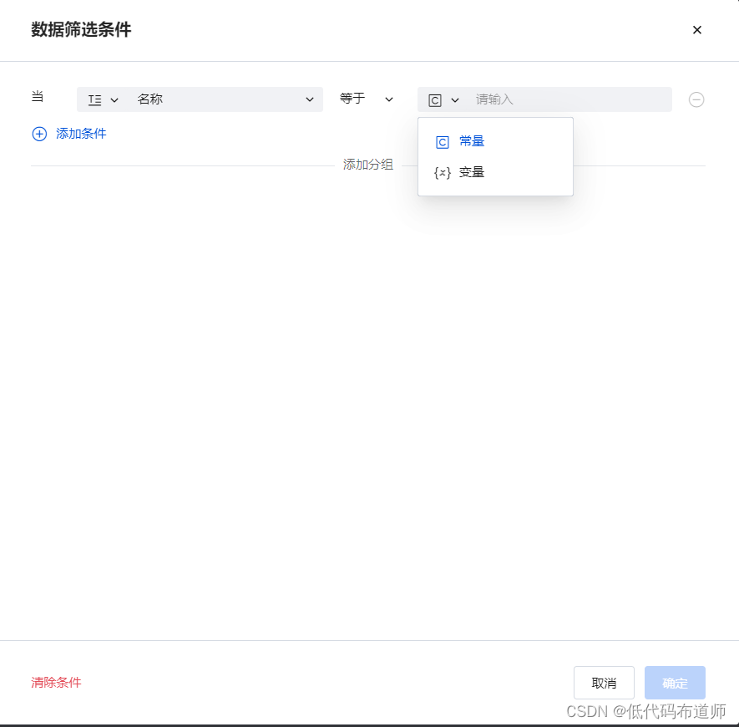Select the text field-type icon
This screenshot has width=739, height=727.
click(x=95, y=99)
